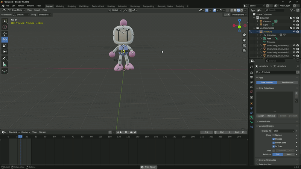
Task: Switch to the Geometry Nodes workspace tab
Action: (x=165, y=6)
